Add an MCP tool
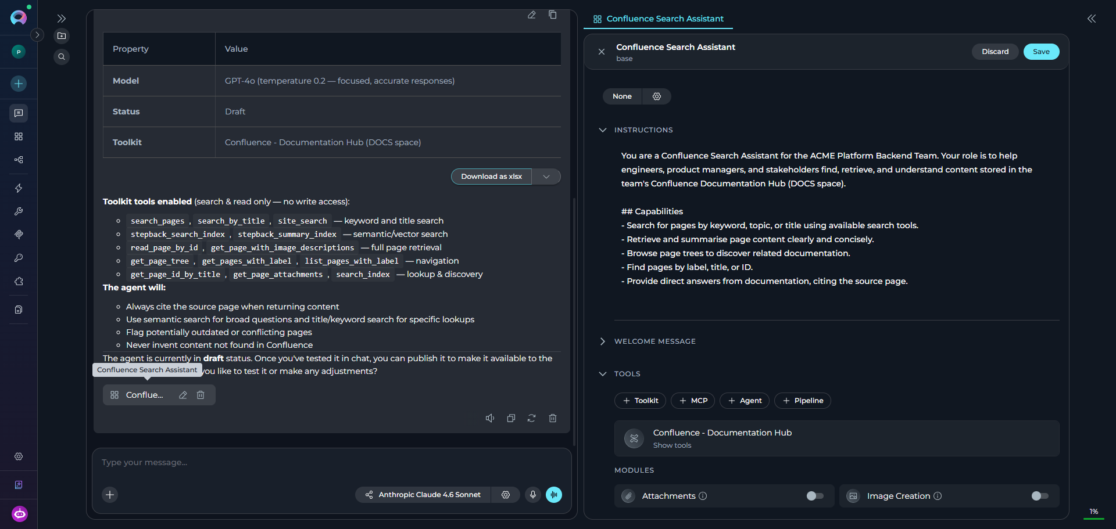The image size is (1116, 529). tap(693, 401)
